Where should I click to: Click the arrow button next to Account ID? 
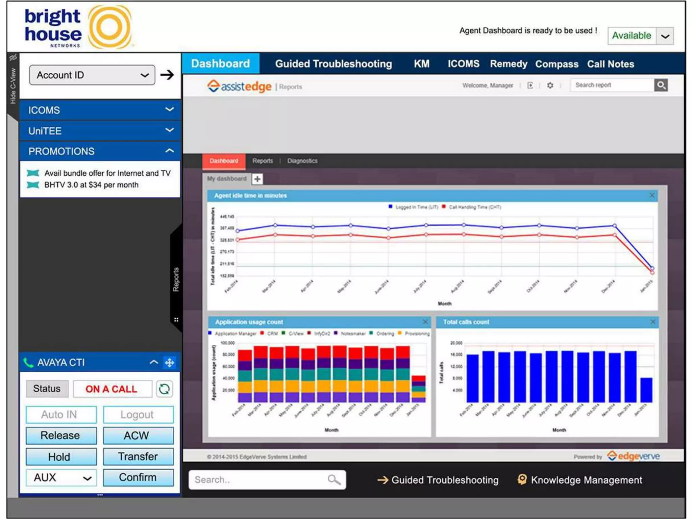167,75
